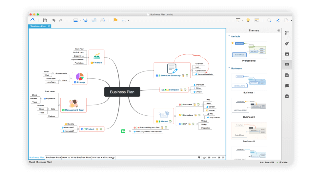
Task: Open the brainstorming light bulb
Action: (x=248, y=20)
